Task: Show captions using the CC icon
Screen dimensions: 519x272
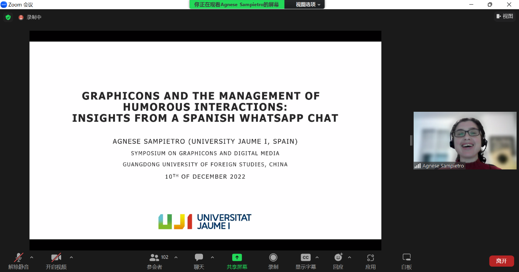Action: click(306, 257)
